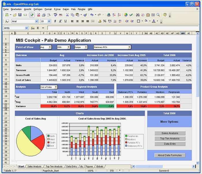The image size is (202, 174).
Task: Open the Gallery
Action: click(148, 15)
